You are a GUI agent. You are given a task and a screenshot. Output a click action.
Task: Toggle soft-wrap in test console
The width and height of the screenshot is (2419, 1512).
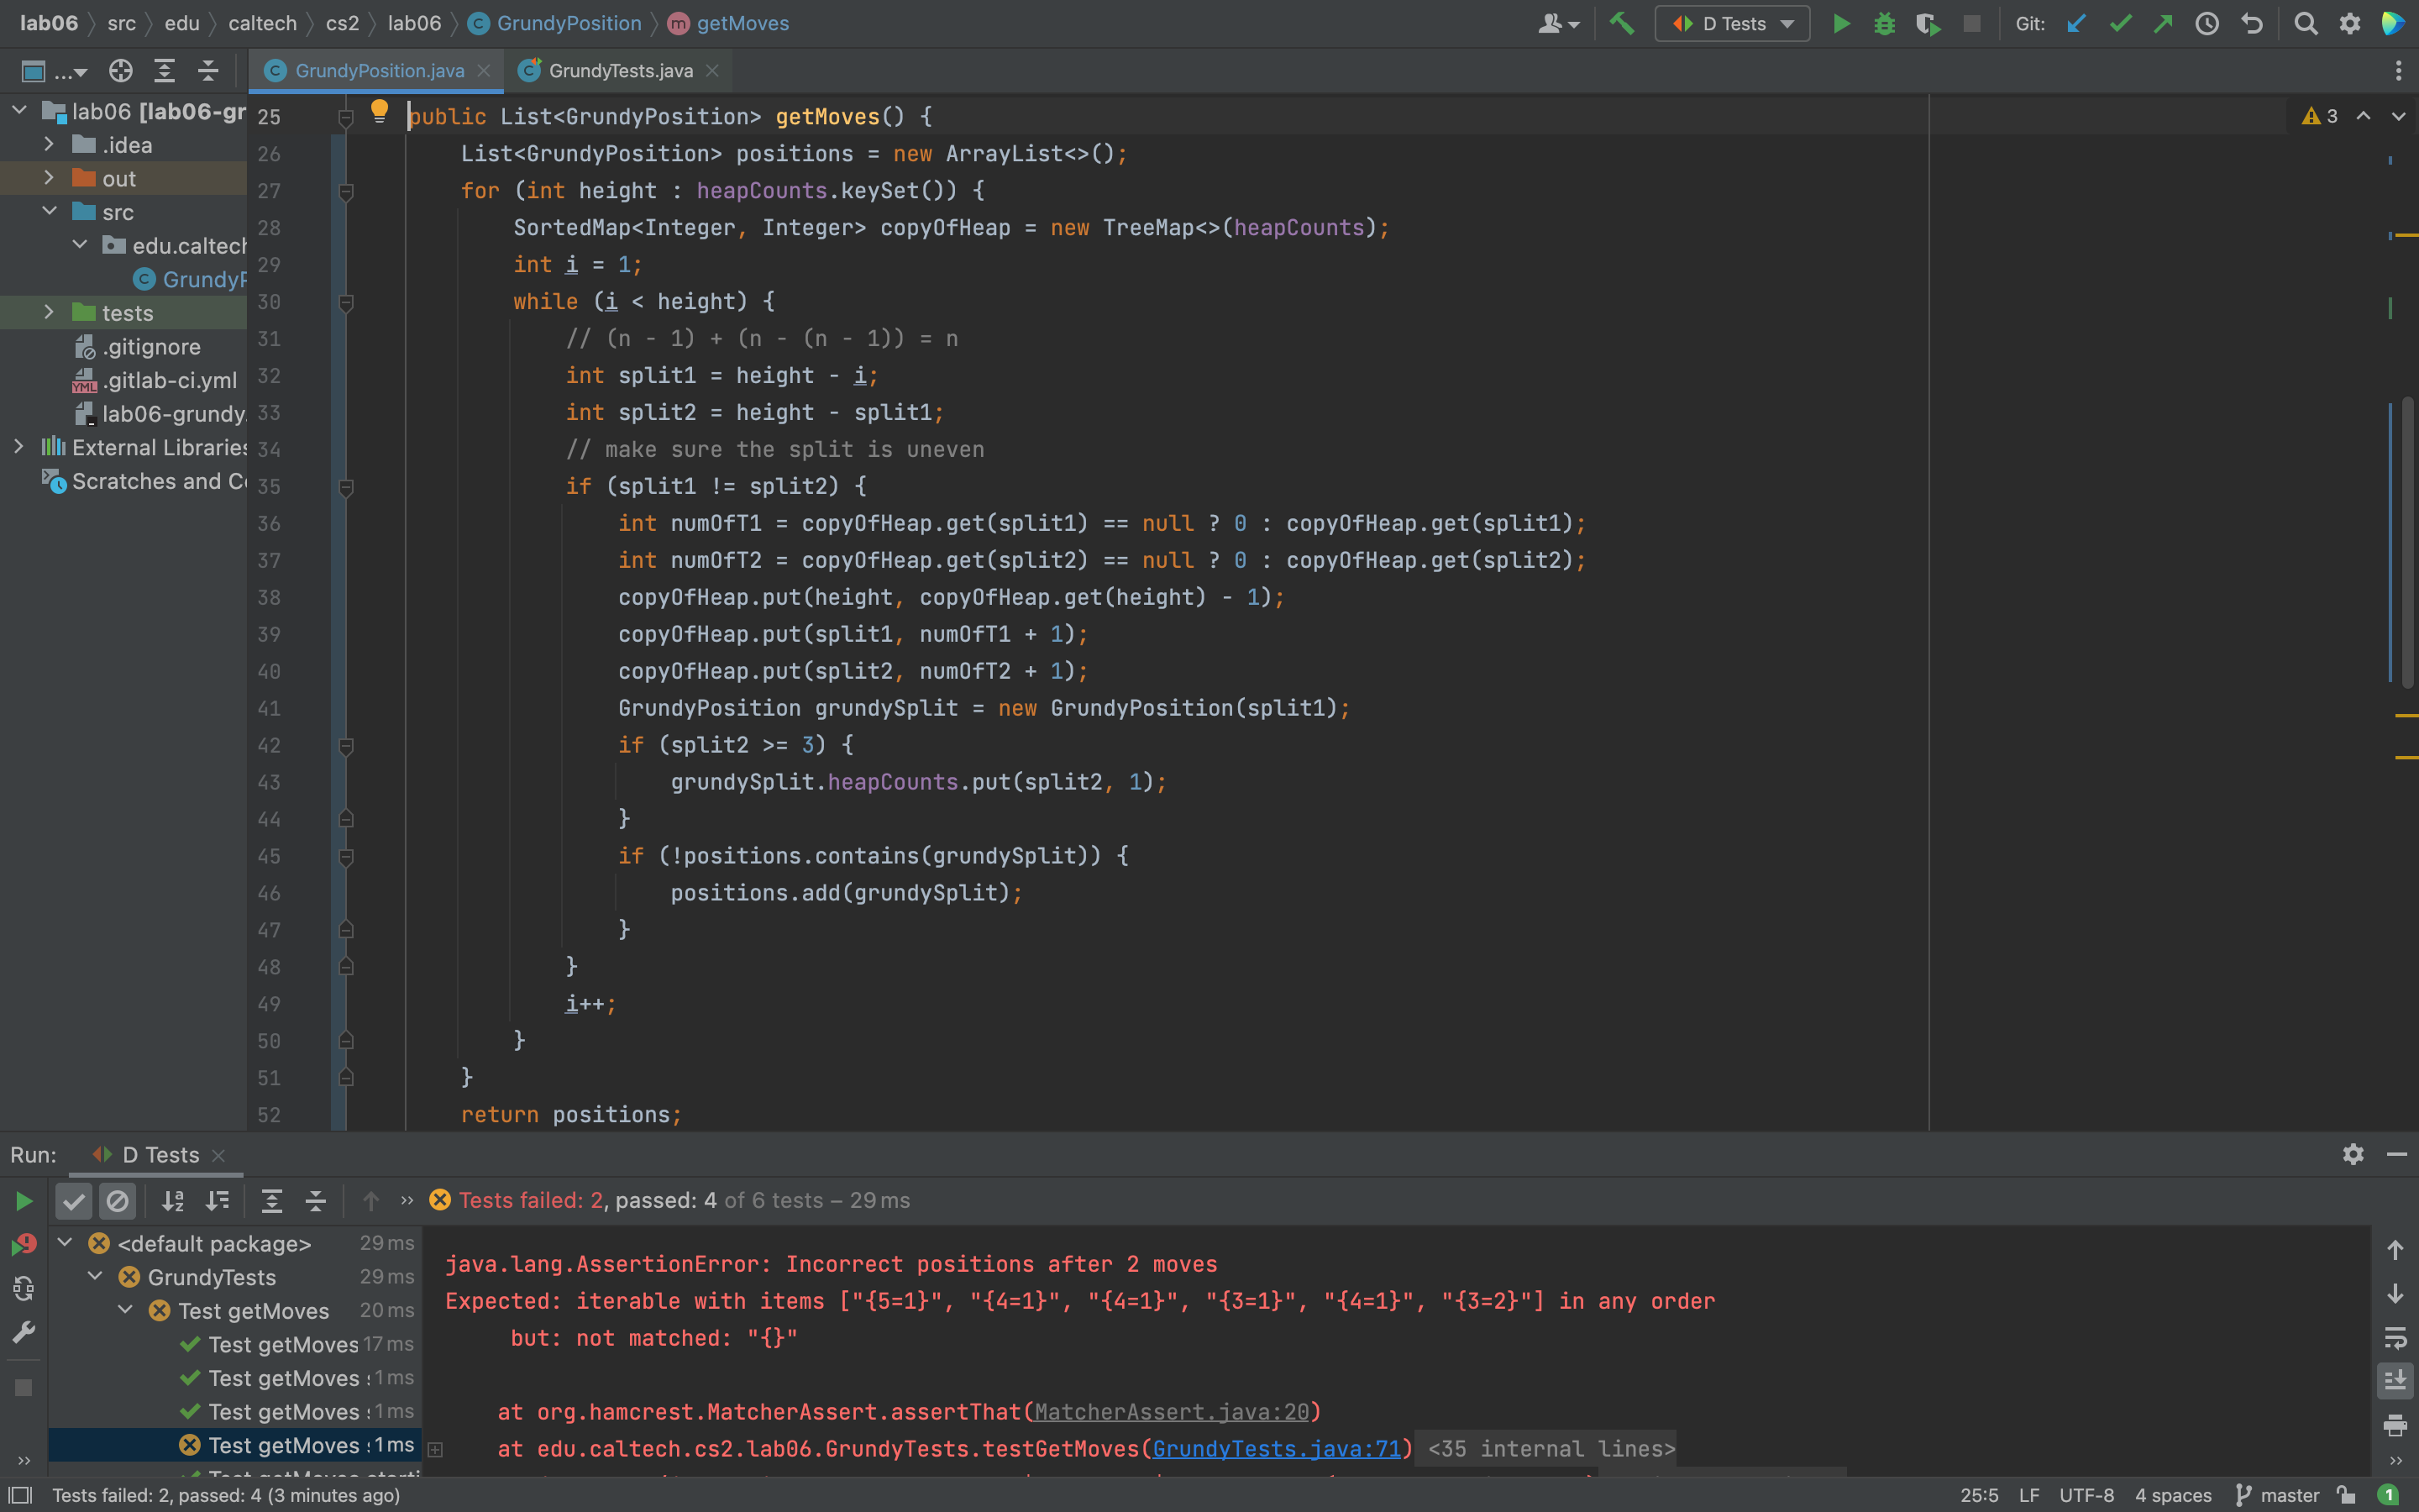(x=2395, y=1338)
